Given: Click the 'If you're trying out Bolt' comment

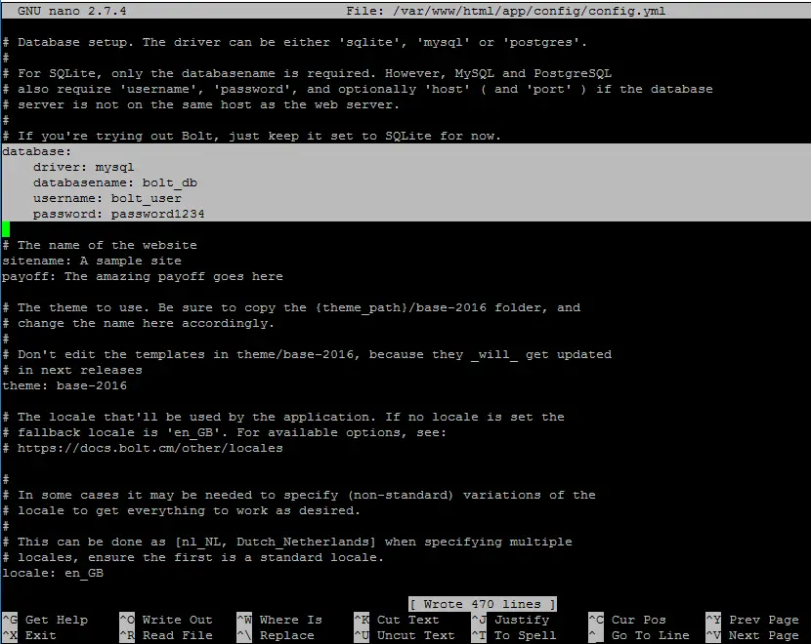Looking at the screenshot, I should tap(251, 136).
